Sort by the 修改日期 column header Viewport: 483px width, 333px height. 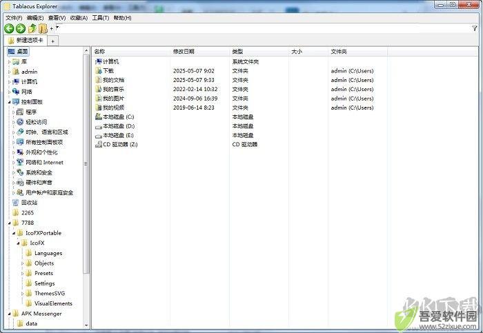tap(199, 52)
